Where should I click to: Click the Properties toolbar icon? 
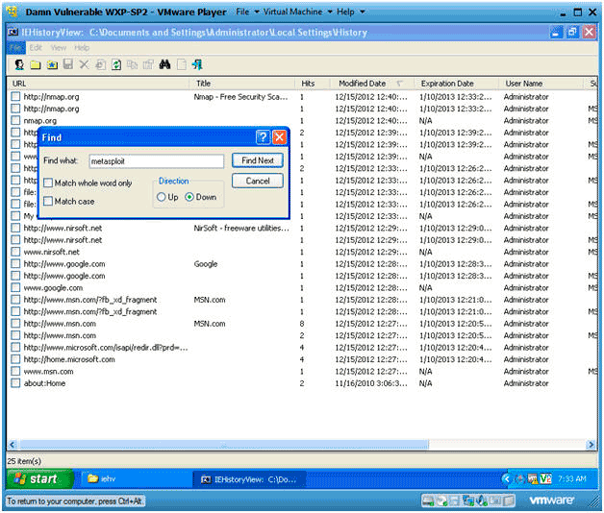click(148, 64)
